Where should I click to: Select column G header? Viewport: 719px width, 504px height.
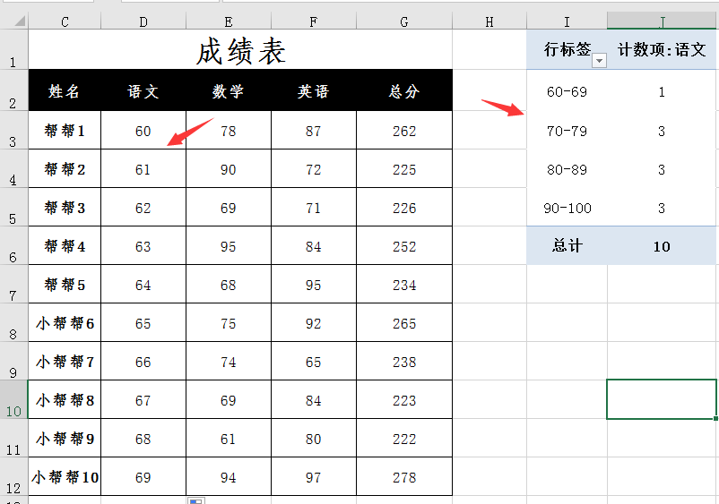[404, 21]
